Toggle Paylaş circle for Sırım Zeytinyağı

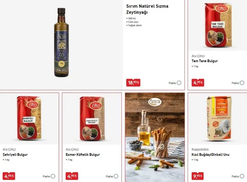(x=179, y=83)
